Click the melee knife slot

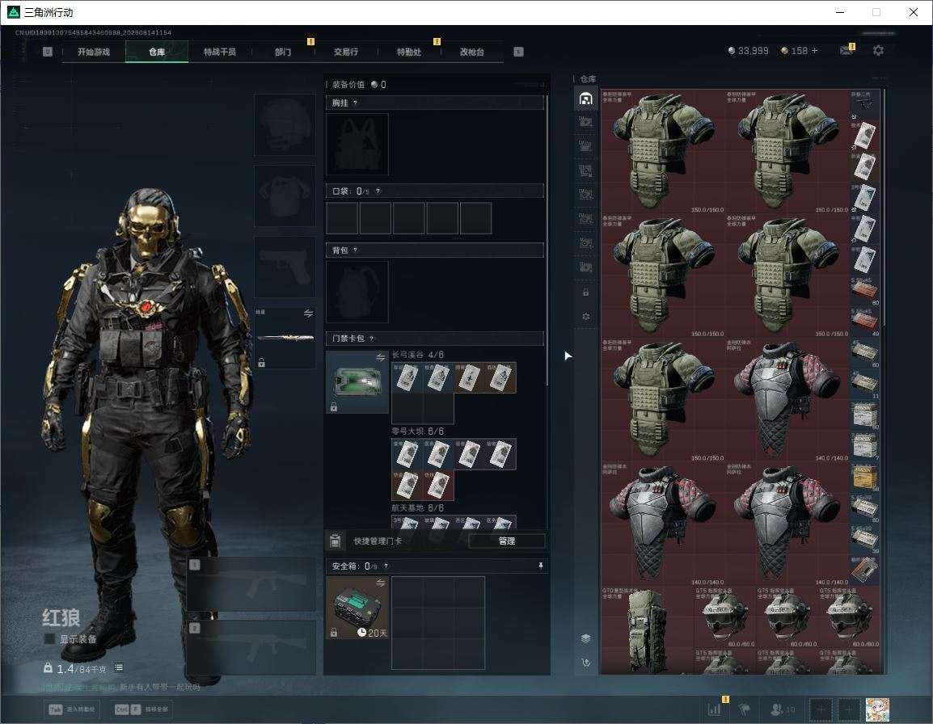click(x=285, y=338)
